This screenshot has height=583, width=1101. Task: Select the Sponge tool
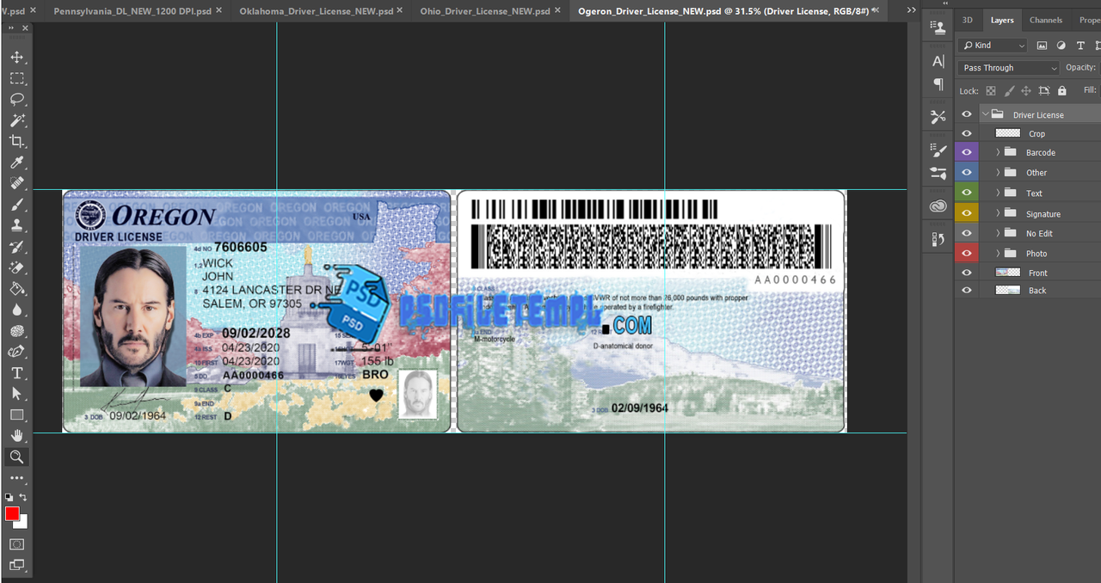[16, 331]
